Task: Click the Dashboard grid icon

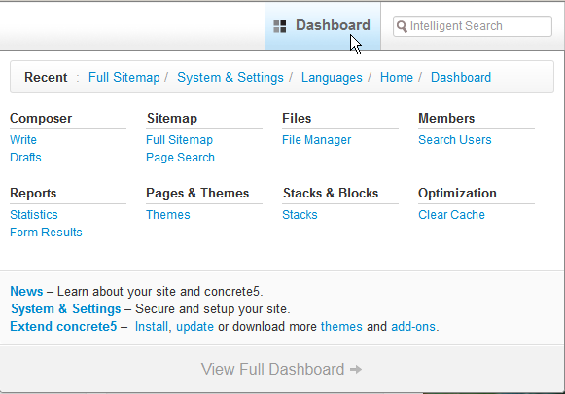Action: tap(280, 26)
